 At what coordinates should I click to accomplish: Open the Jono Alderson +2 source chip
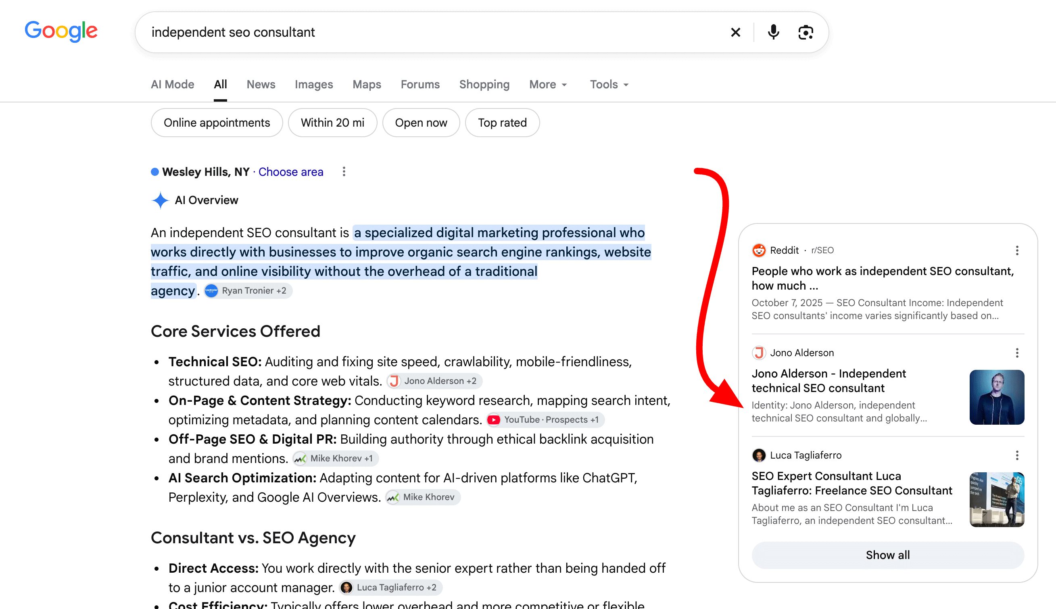434,381
